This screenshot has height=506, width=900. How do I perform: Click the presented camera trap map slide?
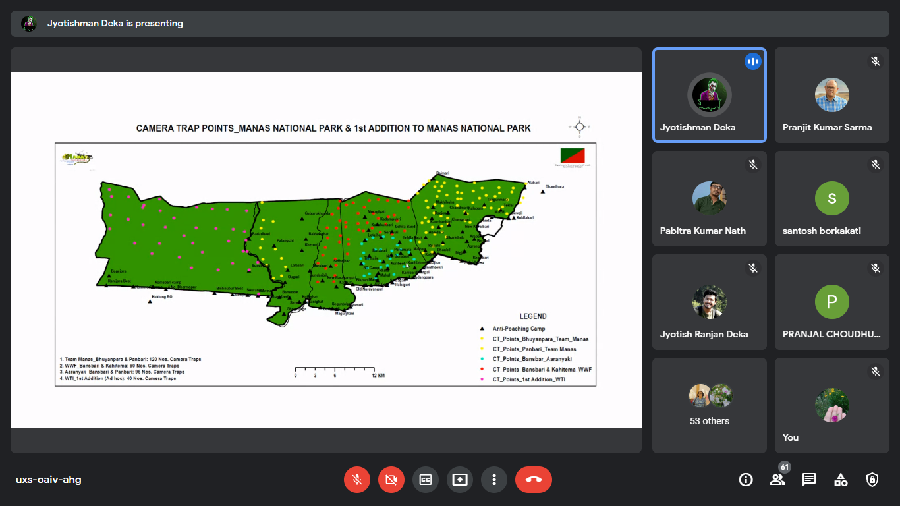(325, 250)
